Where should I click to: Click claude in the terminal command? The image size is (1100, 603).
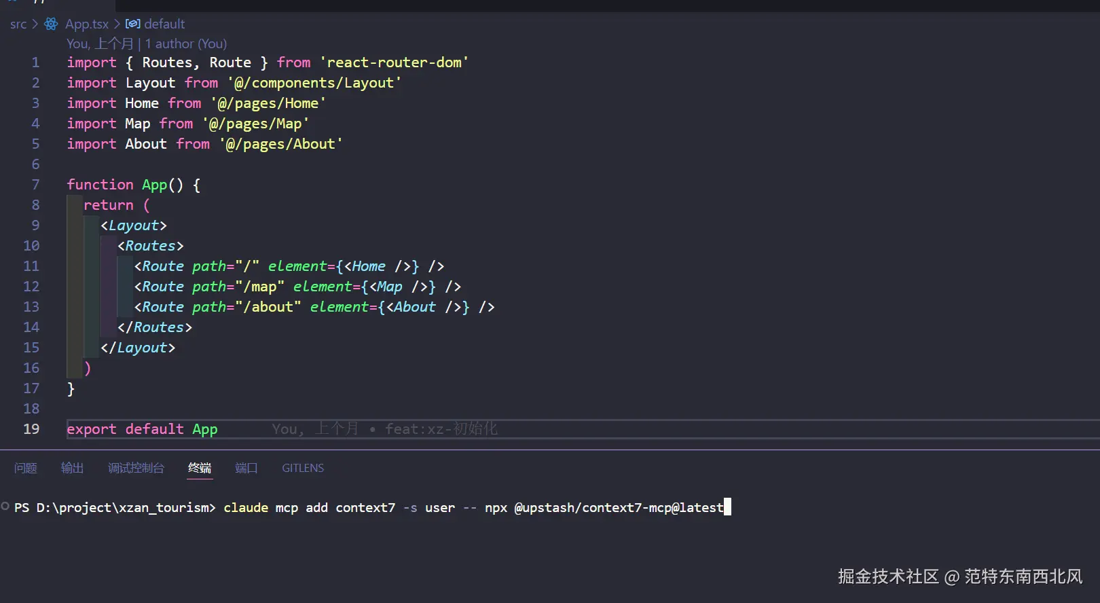pos(246,507)
